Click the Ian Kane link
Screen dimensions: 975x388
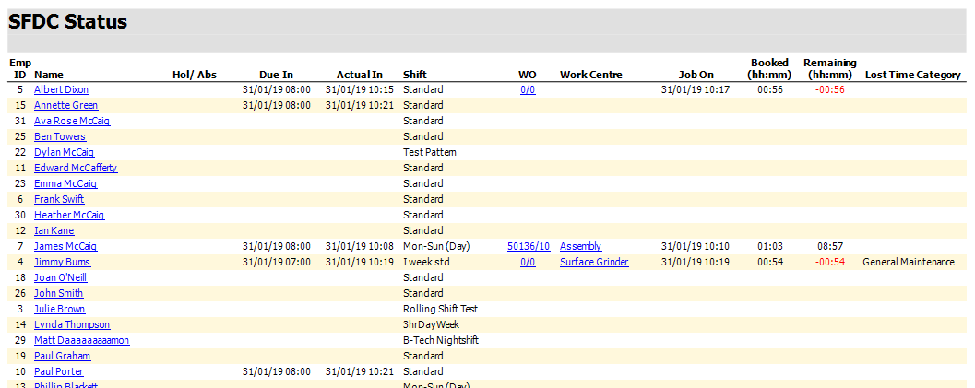[54, 231]
